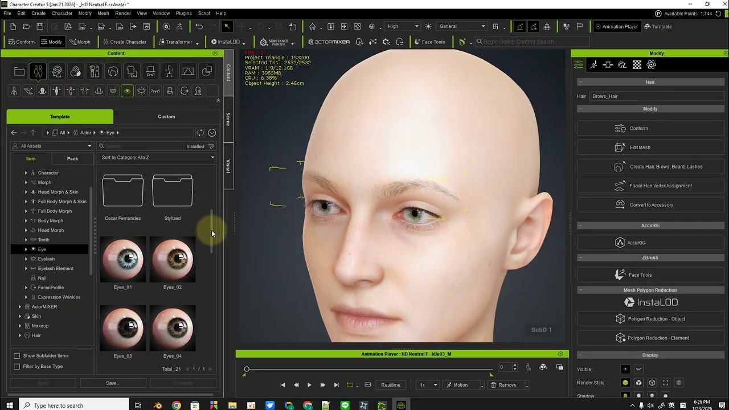The height and width of the screenshot is (410, 729).
Task: Expand the Sort by Category dropdown
Action: click(157, 158)
